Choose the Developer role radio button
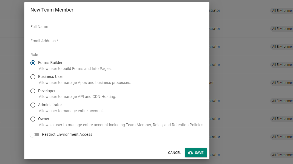The width and height of the screenshot is (293, 164). 33,91
